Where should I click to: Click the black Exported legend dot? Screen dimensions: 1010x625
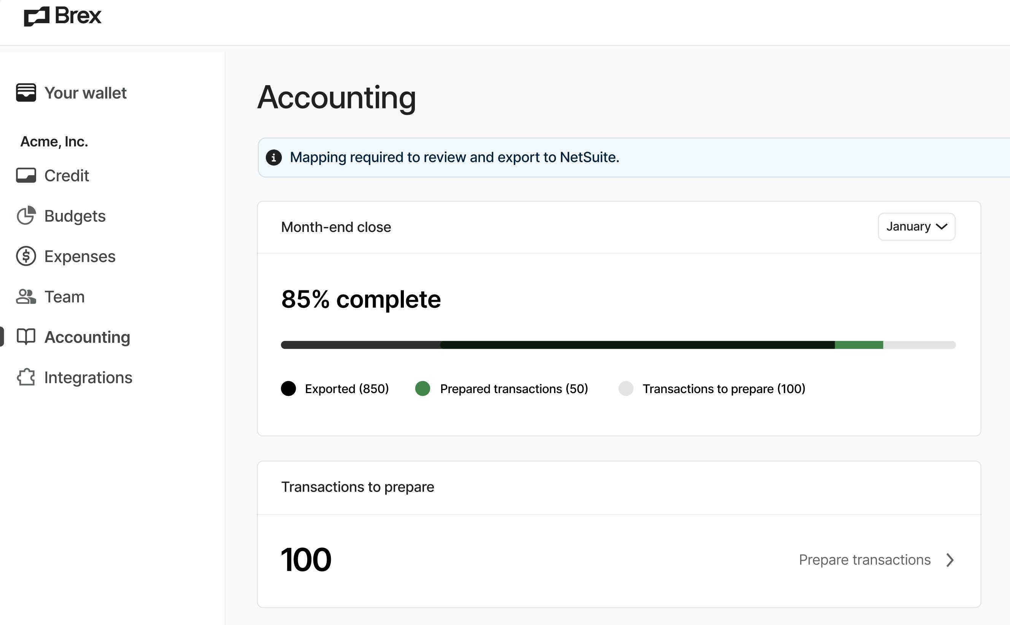click(289, 389)
